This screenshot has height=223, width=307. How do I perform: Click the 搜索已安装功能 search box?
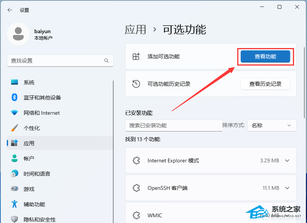coord(174,125)
